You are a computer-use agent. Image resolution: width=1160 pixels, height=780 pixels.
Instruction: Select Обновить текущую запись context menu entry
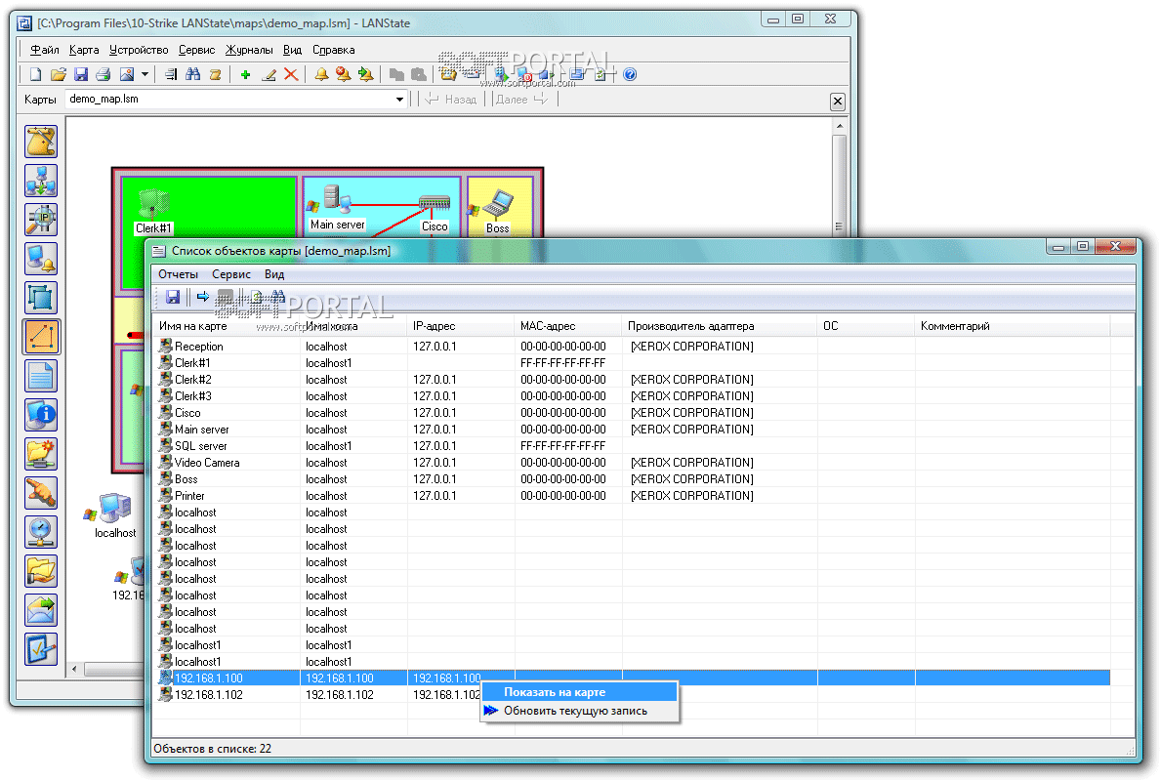[574, 711]
